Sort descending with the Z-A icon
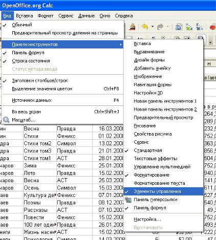The image size is (216, 240). point(199,27)
